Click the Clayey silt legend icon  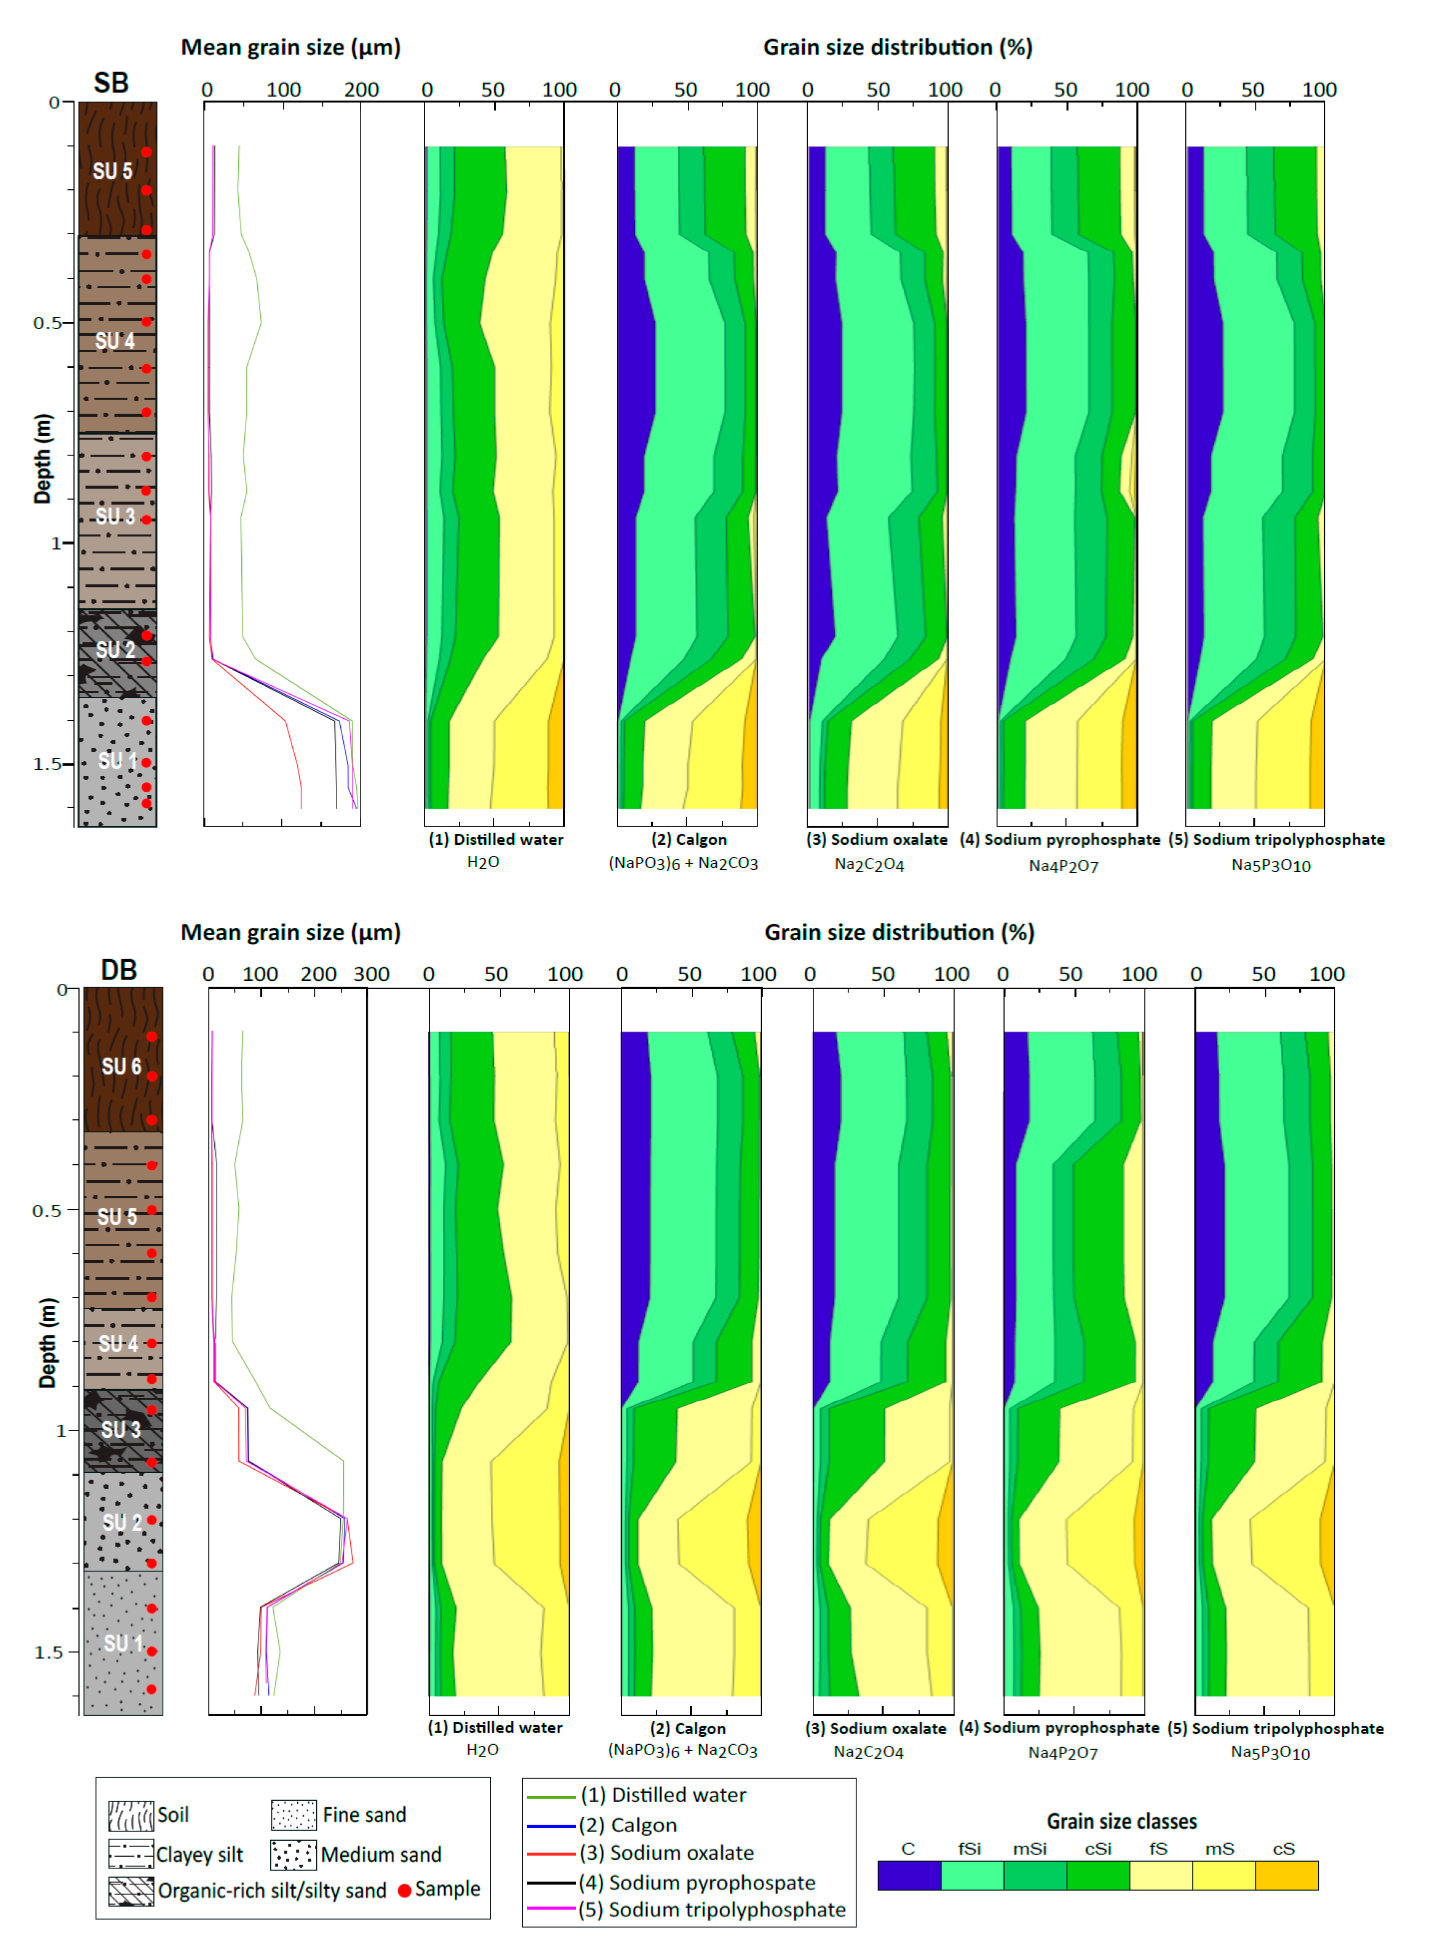tap(131, 1854)
